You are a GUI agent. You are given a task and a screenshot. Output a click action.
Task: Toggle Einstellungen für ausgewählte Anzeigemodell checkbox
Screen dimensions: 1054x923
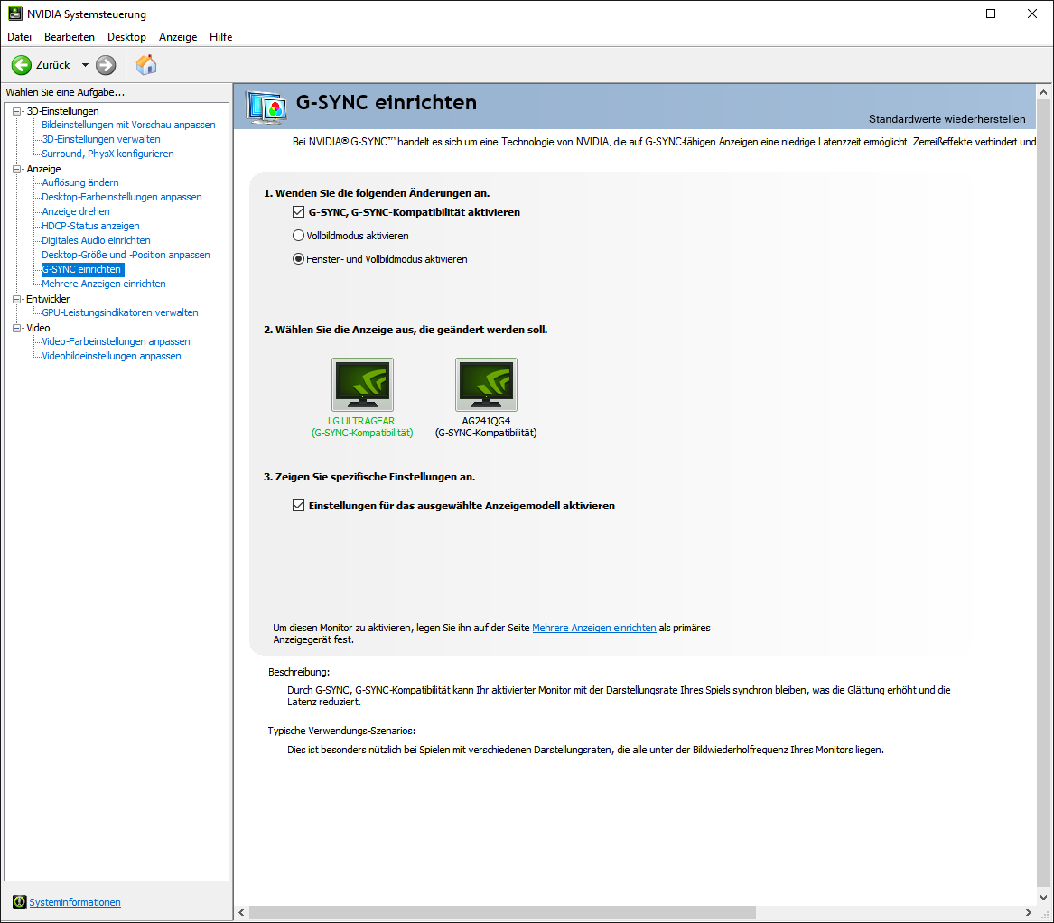pyautogui.click(x=298, y=505)
